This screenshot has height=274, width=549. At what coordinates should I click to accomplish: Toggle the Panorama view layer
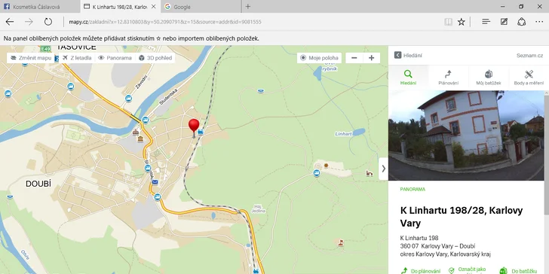115,58
